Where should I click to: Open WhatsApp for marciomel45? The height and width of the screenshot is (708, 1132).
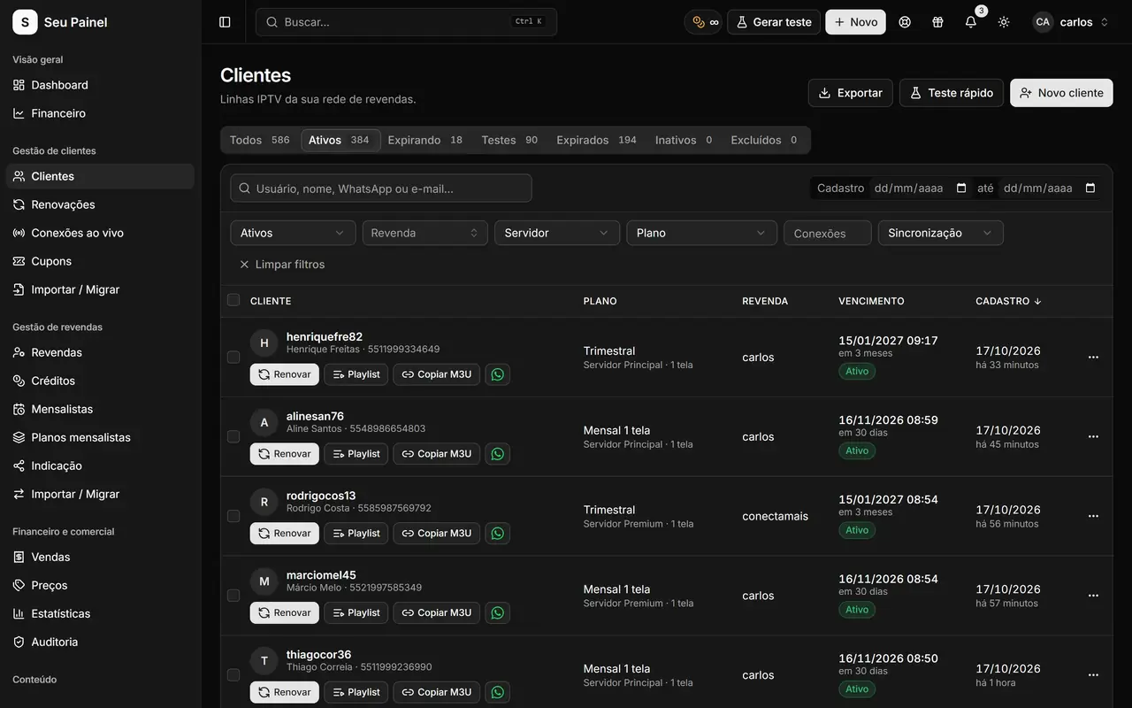click(497, 613)
